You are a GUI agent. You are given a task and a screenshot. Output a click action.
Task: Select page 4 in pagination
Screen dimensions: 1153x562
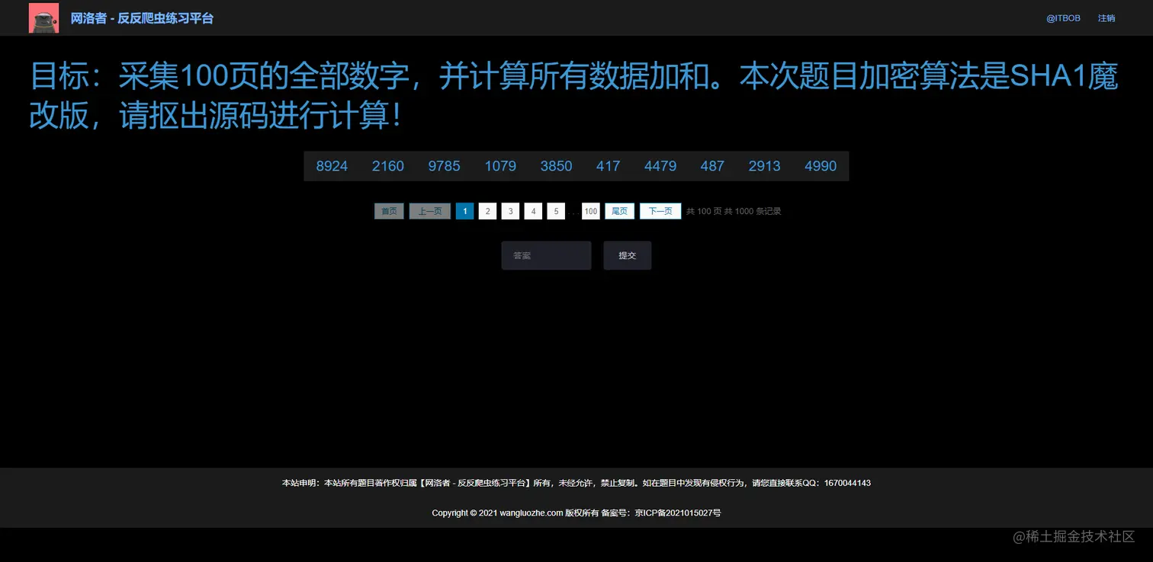tap(533, 211)
